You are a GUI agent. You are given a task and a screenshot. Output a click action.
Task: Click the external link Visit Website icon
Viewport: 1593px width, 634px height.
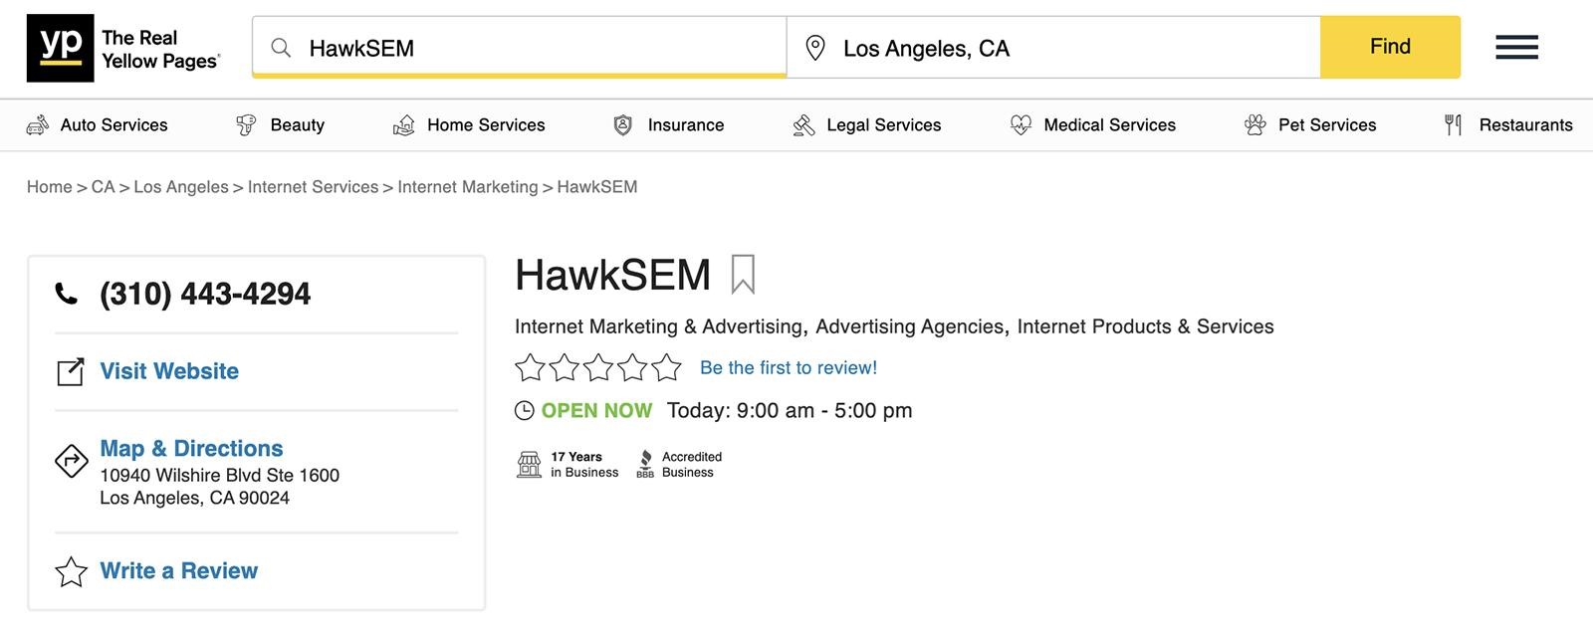pyautogui.click(x=70, y=371)
